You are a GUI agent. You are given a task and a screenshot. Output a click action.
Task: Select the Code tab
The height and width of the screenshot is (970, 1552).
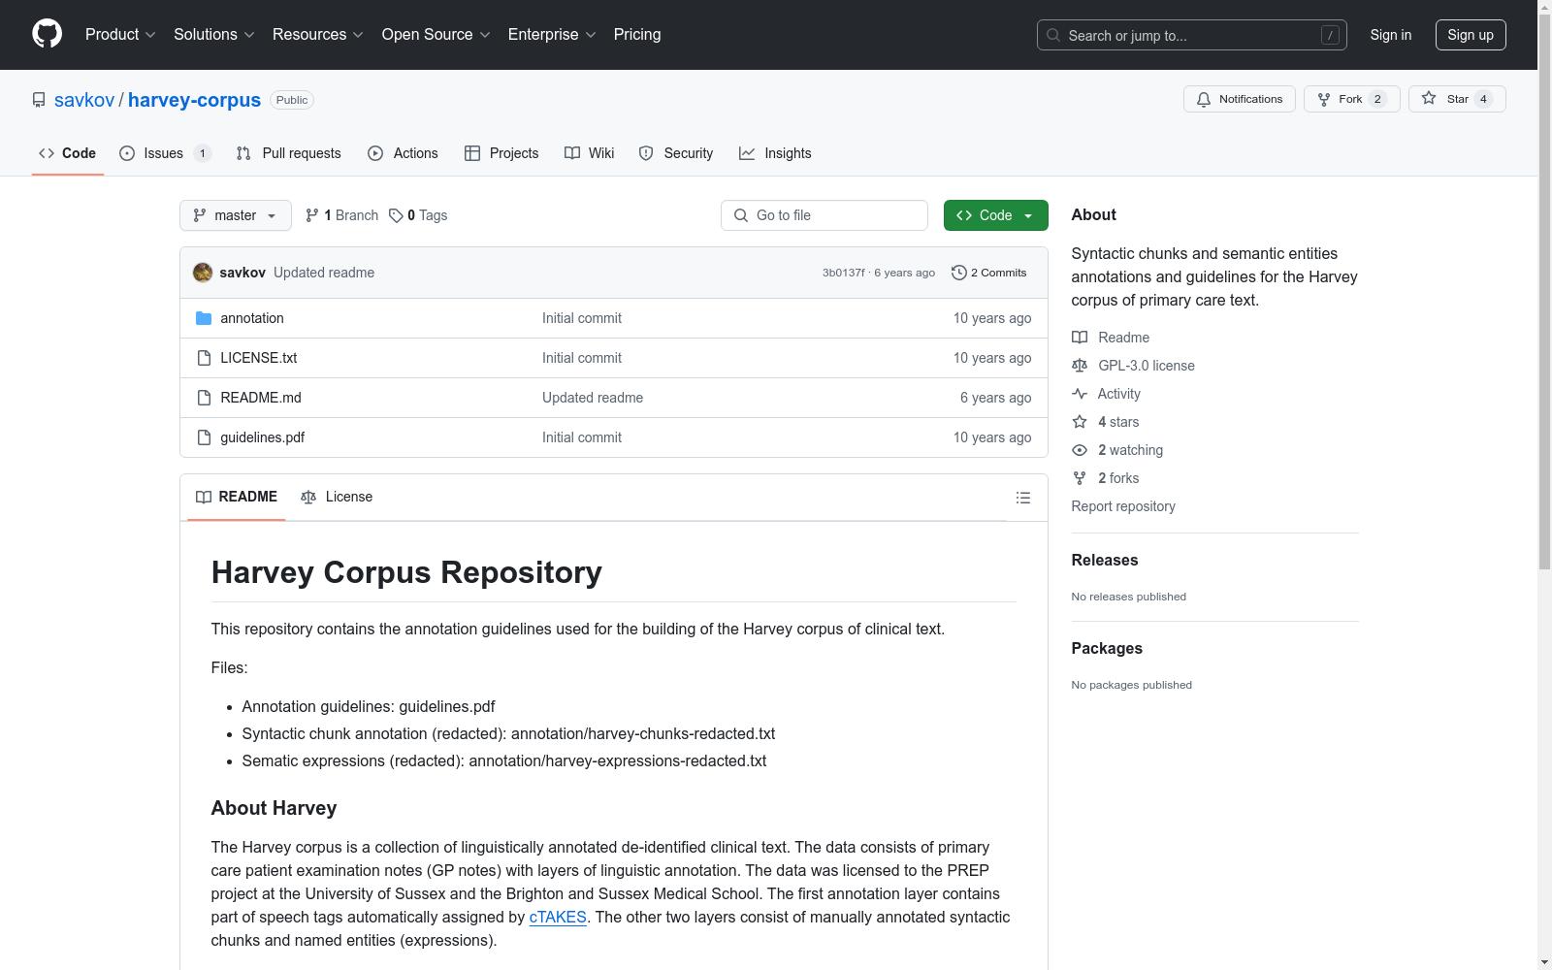click(x=68, y=153)
